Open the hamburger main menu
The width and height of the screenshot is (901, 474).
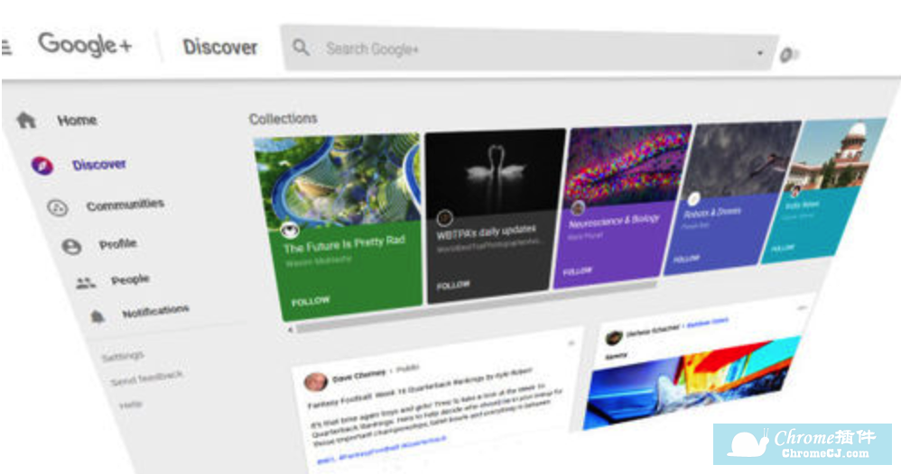click(x=6, y=47)
